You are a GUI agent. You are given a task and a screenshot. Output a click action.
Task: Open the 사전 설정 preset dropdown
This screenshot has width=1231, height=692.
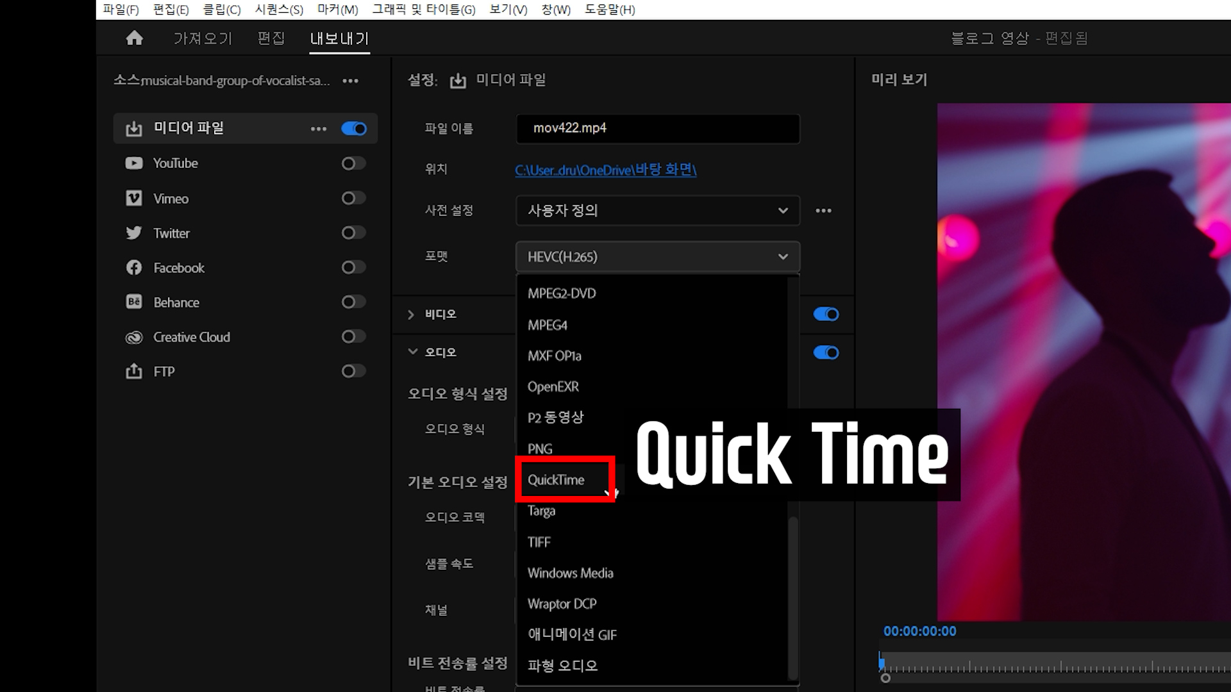657,210
